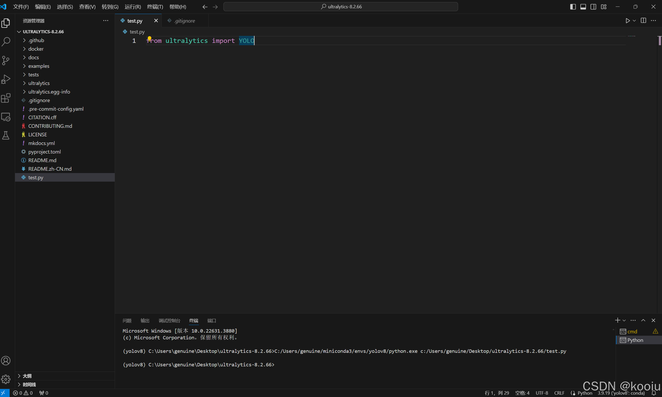Toggle the bottom panel visibility
Viewport: 662px width, 397px height.
coord(583,7)
